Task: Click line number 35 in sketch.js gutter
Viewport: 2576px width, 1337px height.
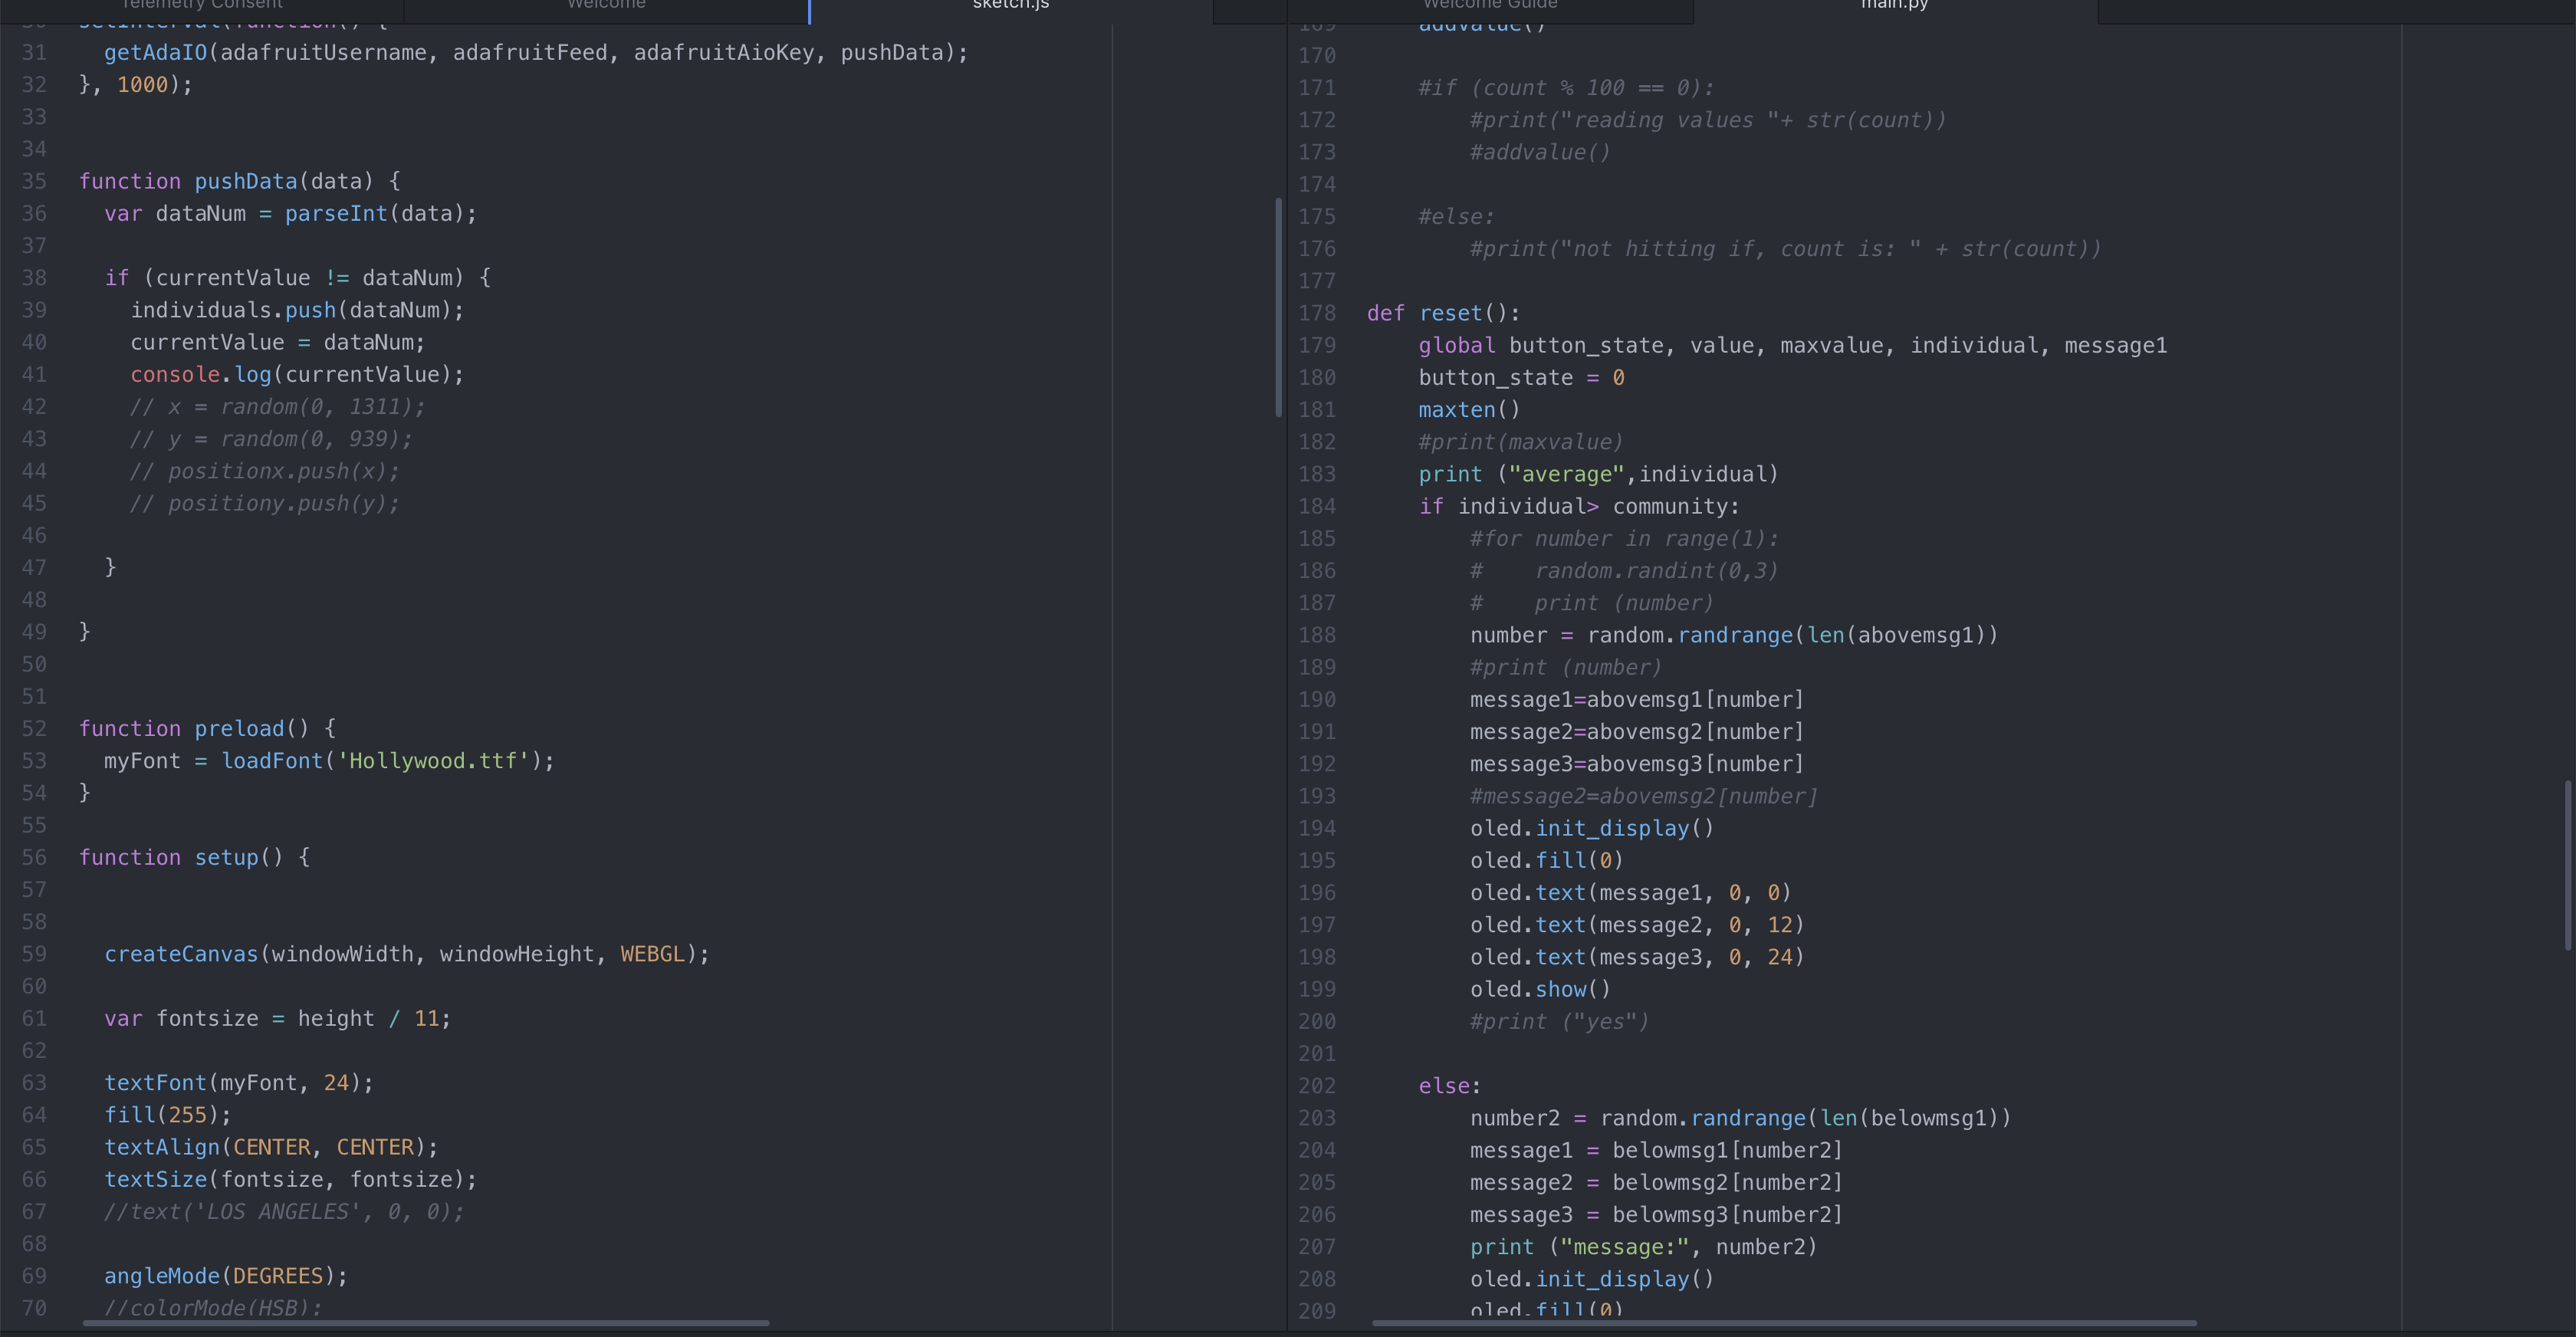Action: click(34, 181)
